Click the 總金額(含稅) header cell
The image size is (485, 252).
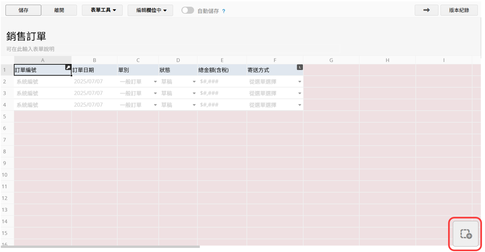222,70
